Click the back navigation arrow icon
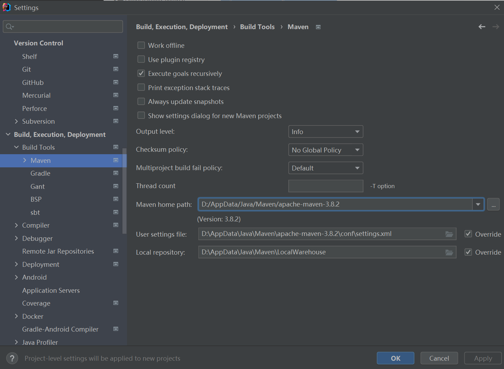The image size is (504, 369). 482,27
